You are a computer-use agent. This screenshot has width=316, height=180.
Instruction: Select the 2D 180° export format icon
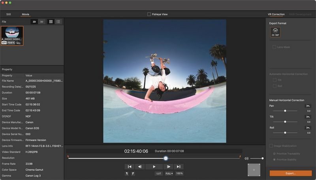point(275,32)
